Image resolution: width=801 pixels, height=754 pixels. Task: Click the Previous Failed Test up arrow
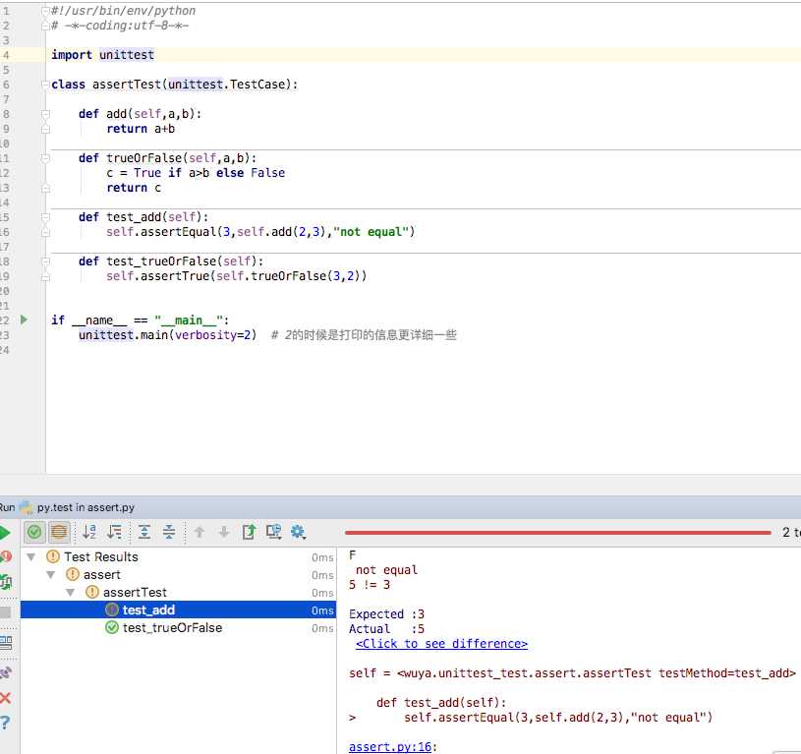[x=200, y=532]
